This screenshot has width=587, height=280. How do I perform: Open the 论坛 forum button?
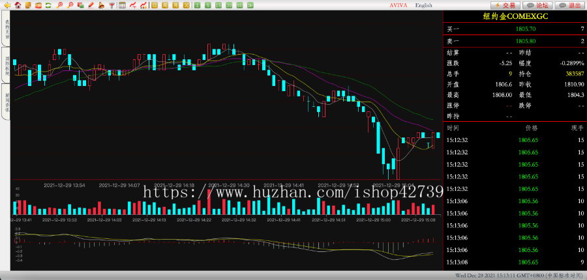pos(537,5)
